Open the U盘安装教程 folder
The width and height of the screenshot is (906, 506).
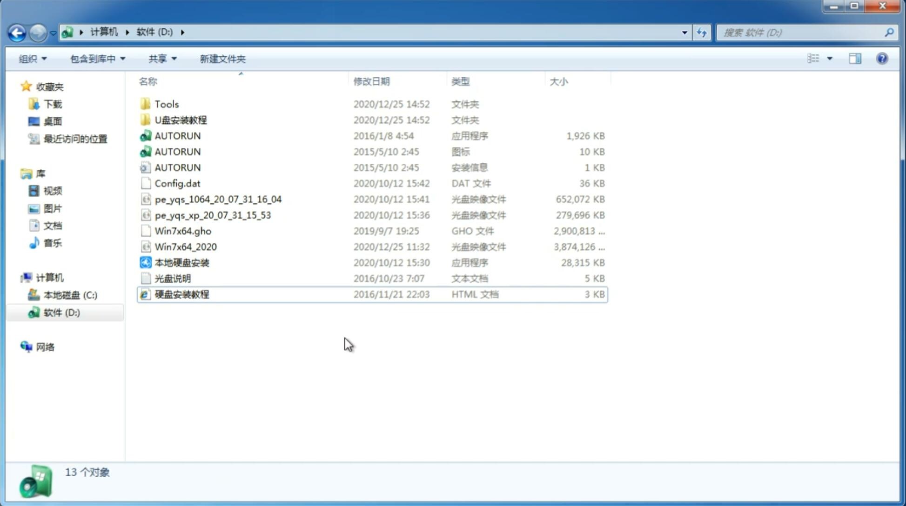coord(181,120)
